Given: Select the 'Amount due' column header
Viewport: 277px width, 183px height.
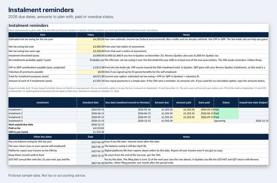Looking at the screenshot, I should pos(162,102).
